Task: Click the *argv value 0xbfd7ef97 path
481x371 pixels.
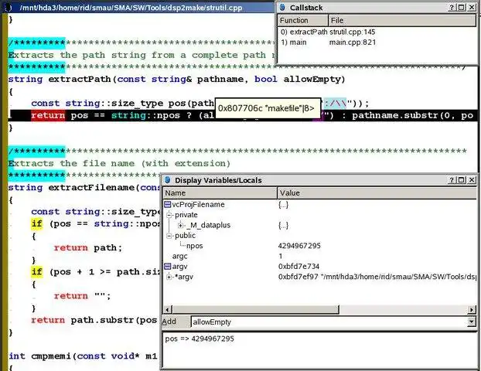Action: point(377,277)
